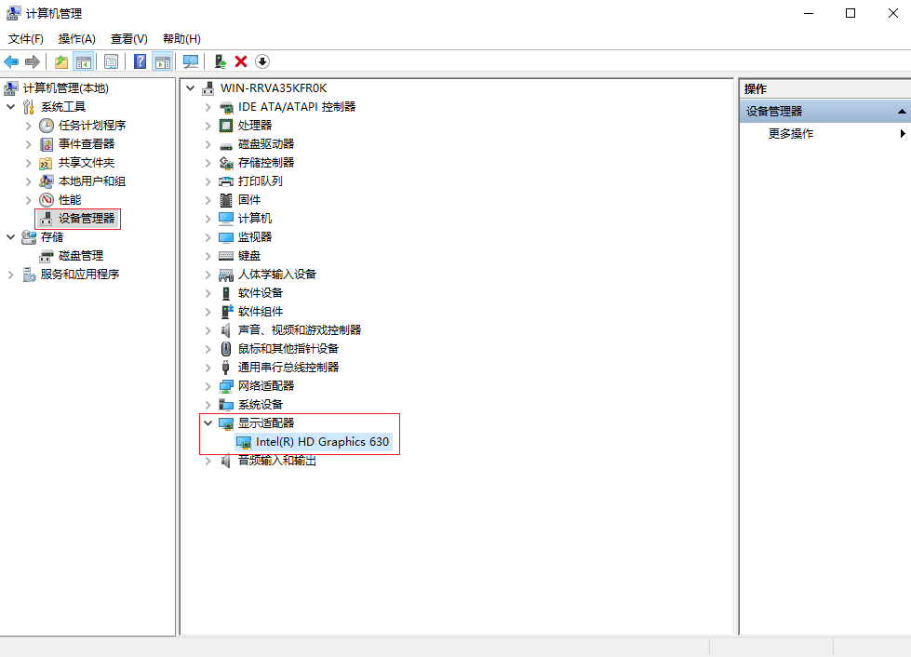This screenshot has height=657, width=911.
Task: Toggle the show/hide console tree button
Action: (x=84, y=61)
